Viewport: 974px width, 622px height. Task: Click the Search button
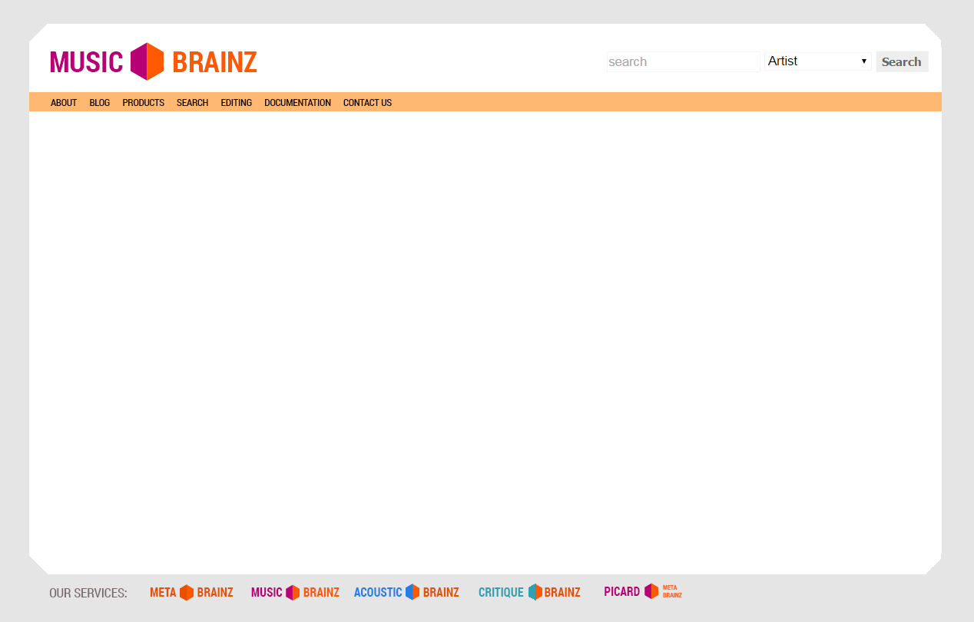pyautogui.click(x=902, y=61)
